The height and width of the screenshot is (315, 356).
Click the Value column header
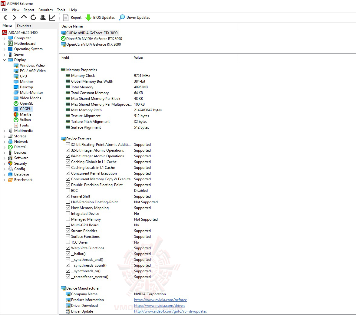point(185,57)
